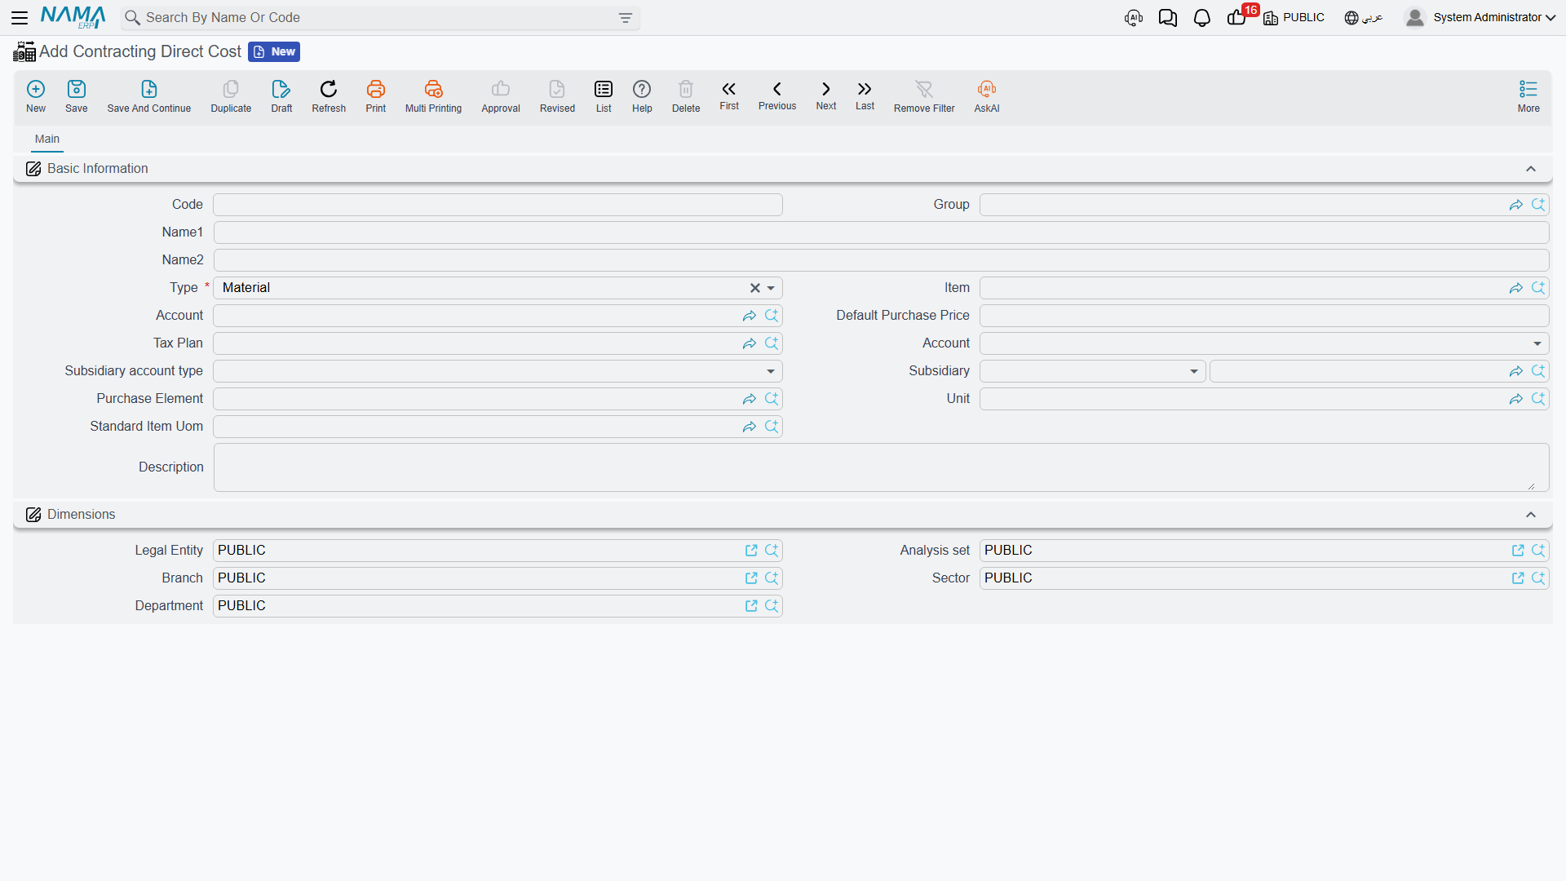Open approvals icon with 16 badge

click(x=1238, y=16)
